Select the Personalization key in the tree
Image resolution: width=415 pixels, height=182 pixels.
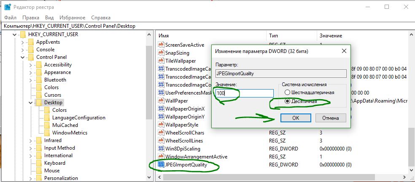[x=61, y=178]
